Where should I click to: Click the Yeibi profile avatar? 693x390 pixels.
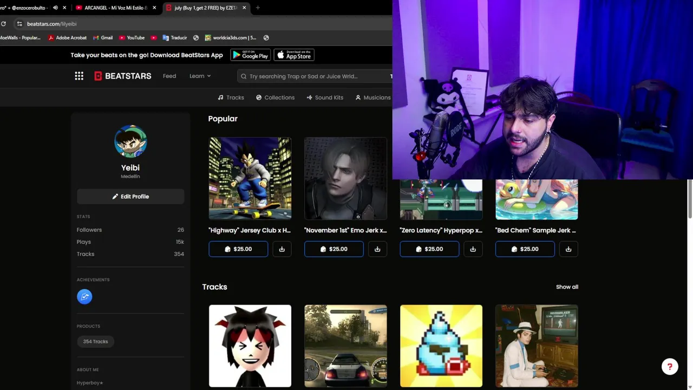(130, 141)
